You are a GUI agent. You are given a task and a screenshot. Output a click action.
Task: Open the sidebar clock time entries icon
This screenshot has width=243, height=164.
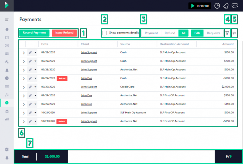coord(7,78)
